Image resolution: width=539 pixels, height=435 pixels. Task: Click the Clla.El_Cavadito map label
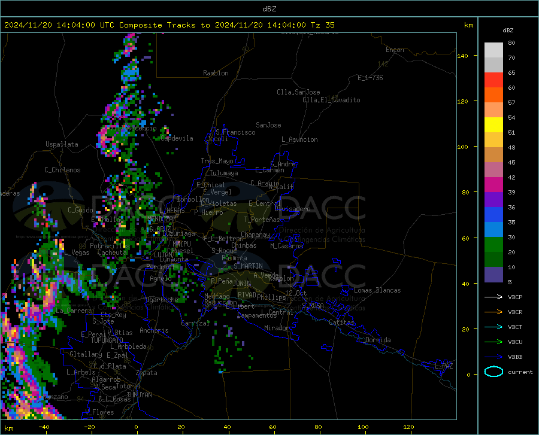tap(331, 100)
